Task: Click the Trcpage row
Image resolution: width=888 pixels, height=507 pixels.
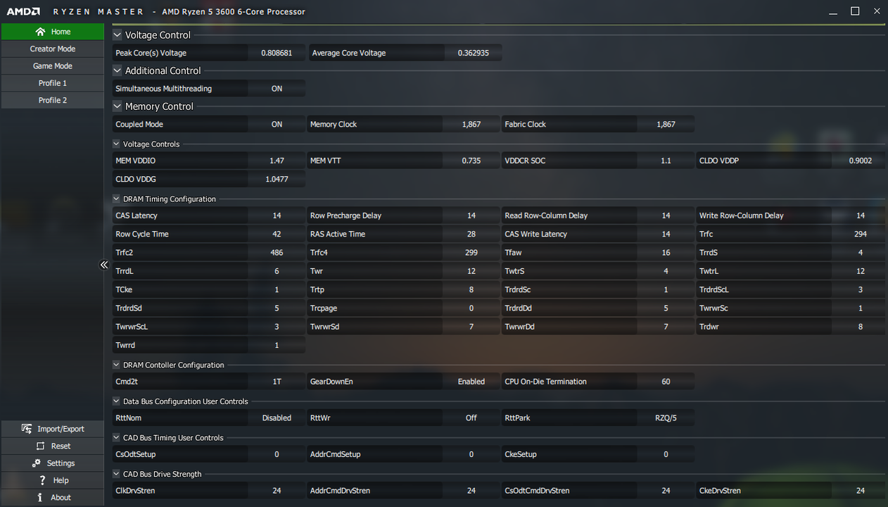Action: [403, 308]
